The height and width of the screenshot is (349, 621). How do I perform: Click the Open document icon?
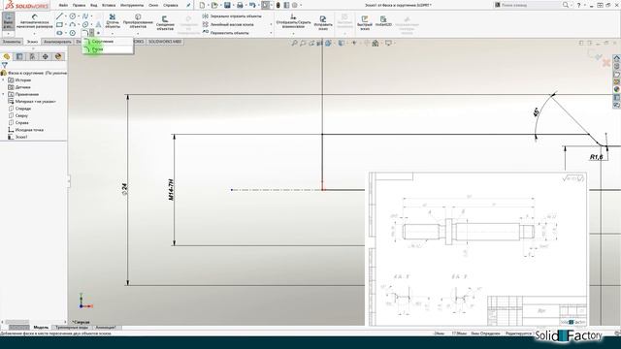[214, 5]
